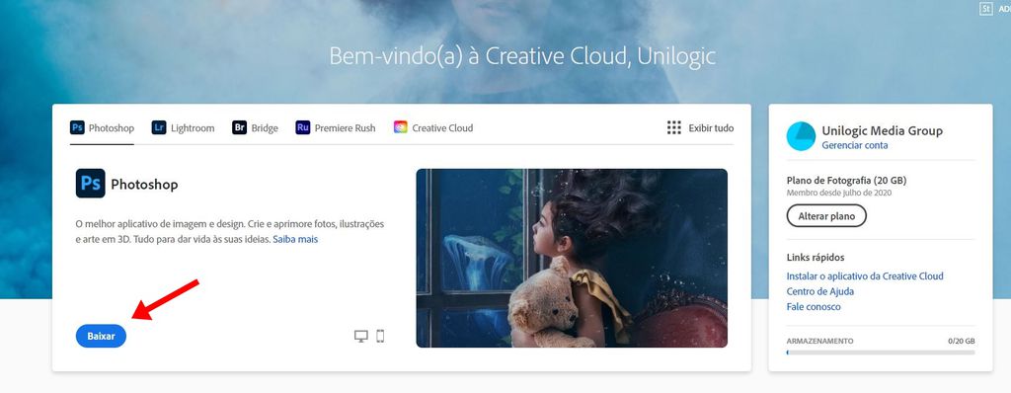
Task: Click the Ru Premiere Rush icon
Action: coord(303,127)
